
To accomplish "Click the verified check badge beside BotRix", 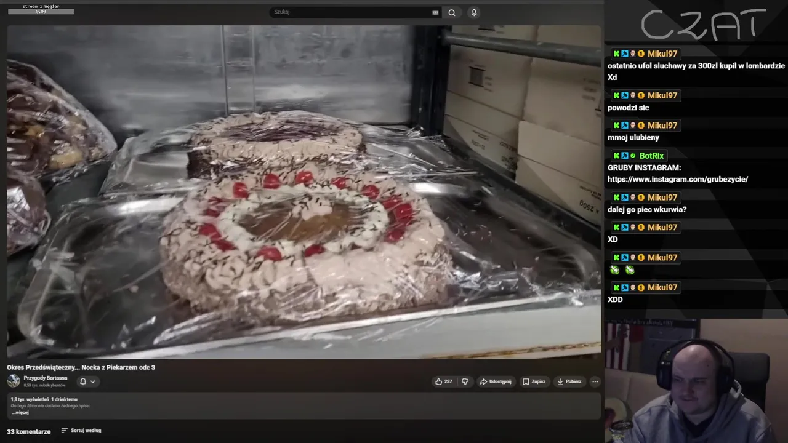I will (x=633, y=156).
